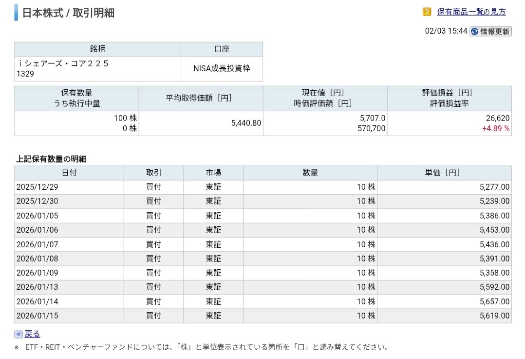Click the 上記保有数量の明細 section heading
This screenshot has width=525, height=359.
coord(51,159)
